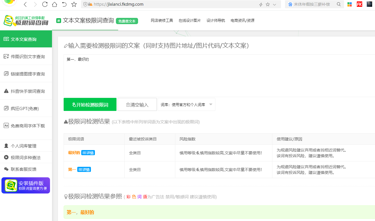Click the browser forward arrow
Screen dimensions: 375x221
(35, 4)
